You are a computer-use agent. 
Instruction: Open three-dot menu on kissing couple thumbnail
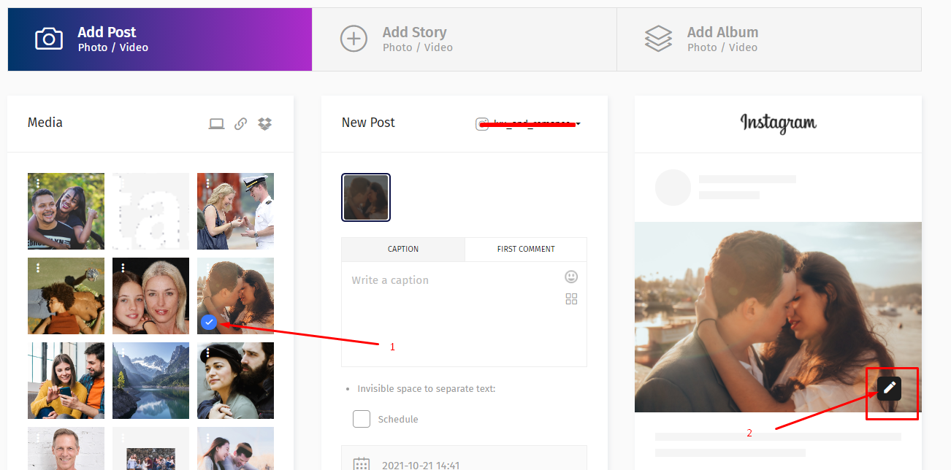207,268
